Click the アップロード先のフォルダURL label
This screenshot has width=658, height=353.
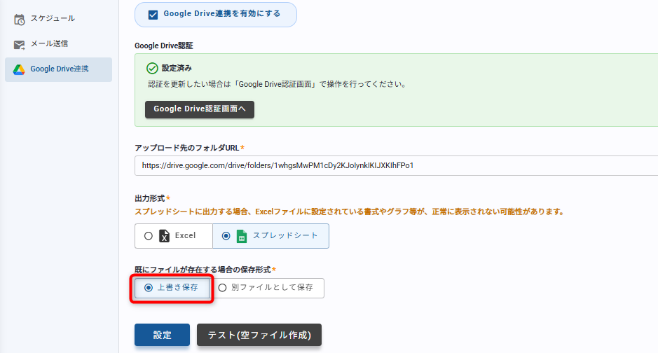pyautogui.click(x=186, y=148)
